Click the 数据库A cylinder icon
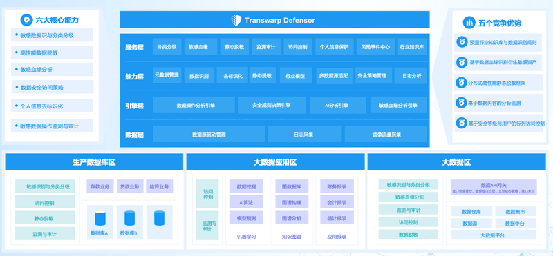The image size is (553, 256). tap(100, 218)
